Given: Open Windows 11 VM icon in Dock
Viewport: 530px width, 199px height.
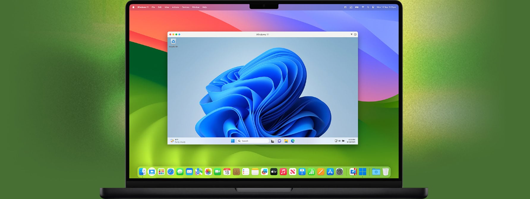Looking at the screenshot, I should [x=362, y=172].
